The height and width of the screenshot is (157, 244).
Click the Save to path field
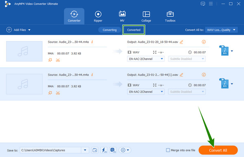(x=50, y=150)
